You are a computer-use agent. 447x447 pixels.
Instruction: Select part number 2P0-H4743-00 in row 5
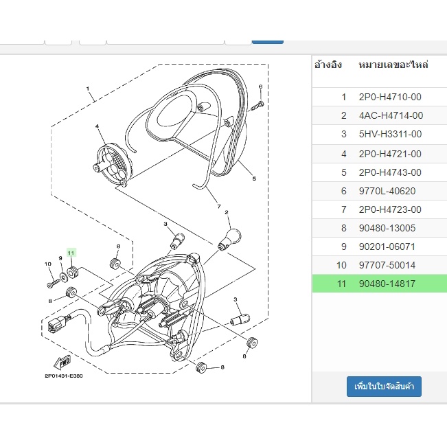tap(390, 173)
